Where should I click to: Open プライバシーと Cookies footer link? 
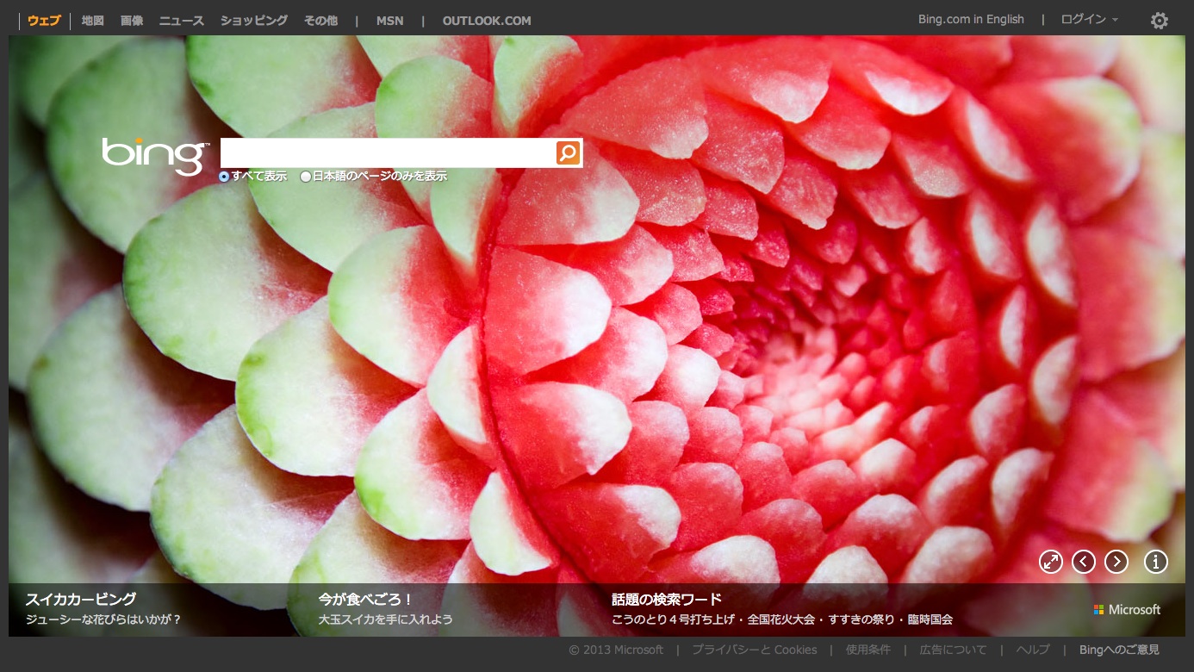click(754, 650)
